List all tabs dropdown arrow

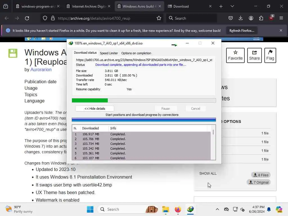coord(232,6)
